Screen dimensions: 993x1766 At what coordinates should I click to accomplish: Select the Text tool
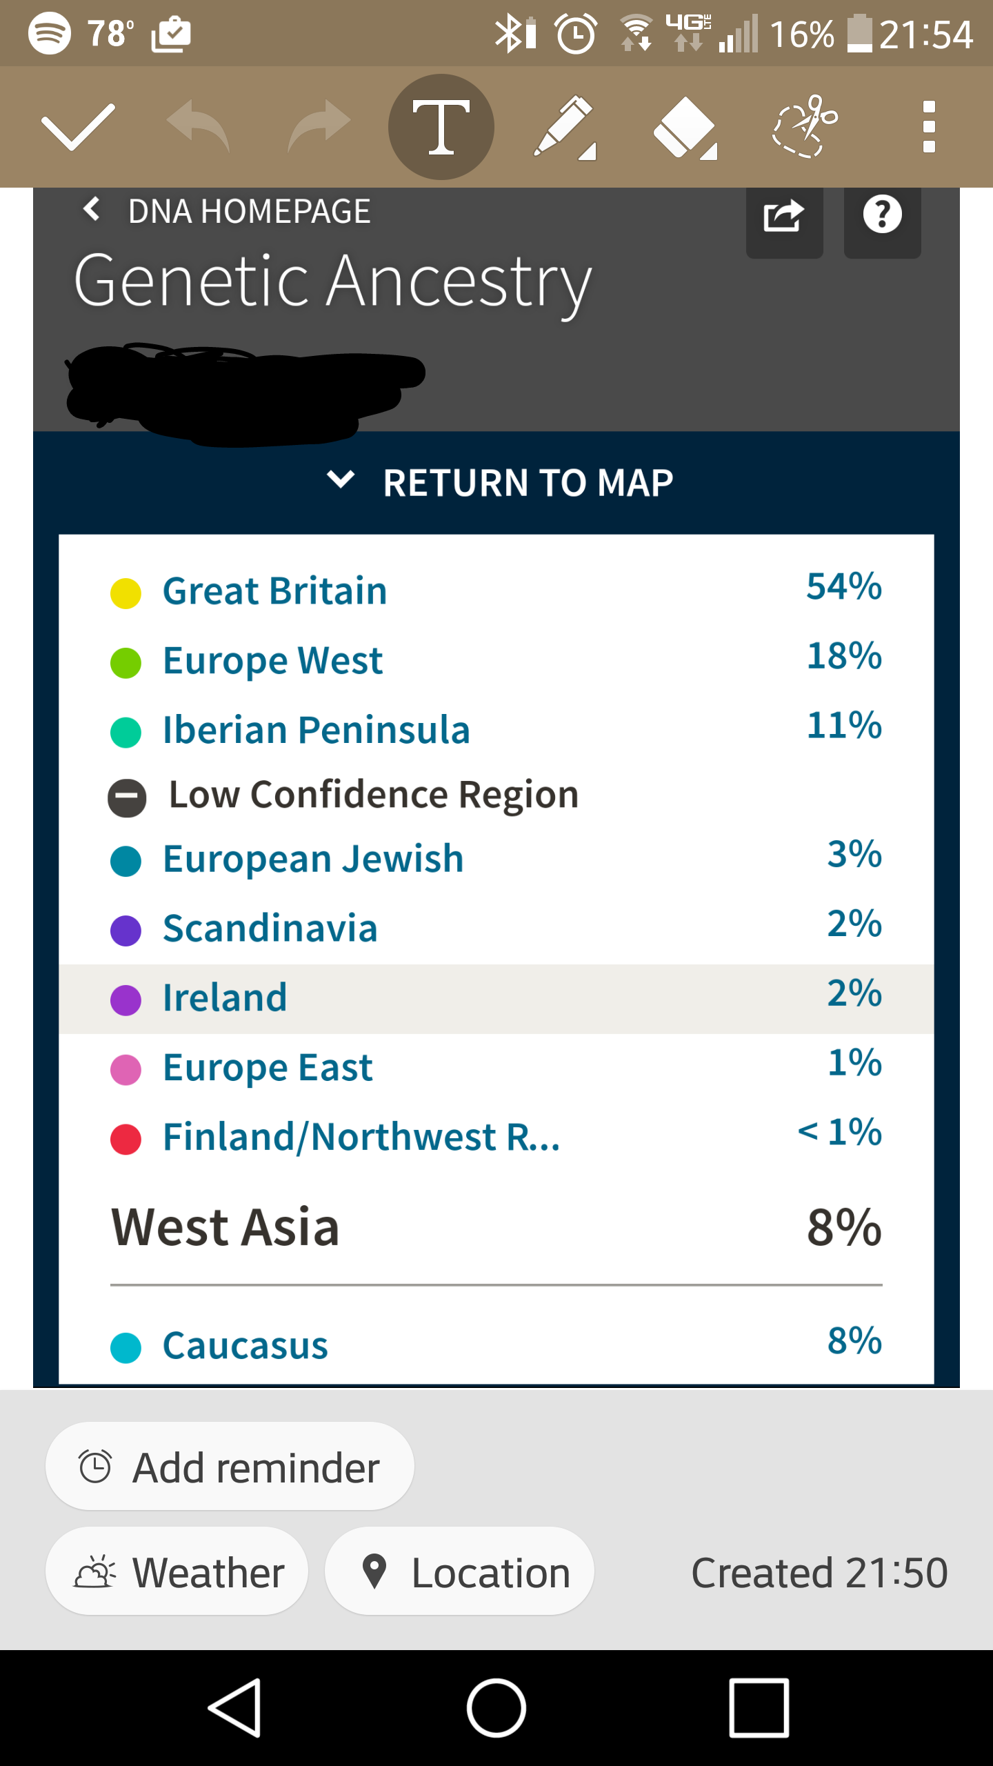pos(441,127)
